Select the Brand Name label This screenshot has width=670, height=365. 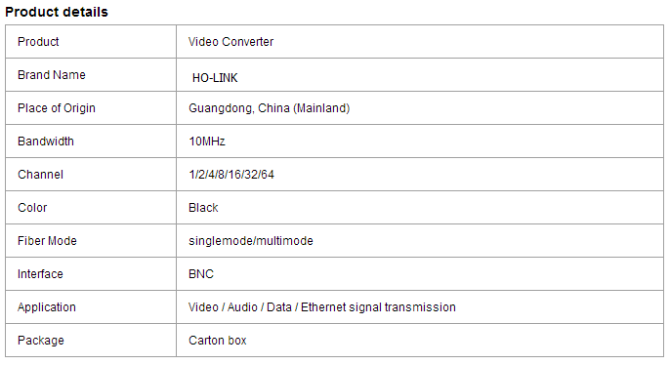click(51, 75)
